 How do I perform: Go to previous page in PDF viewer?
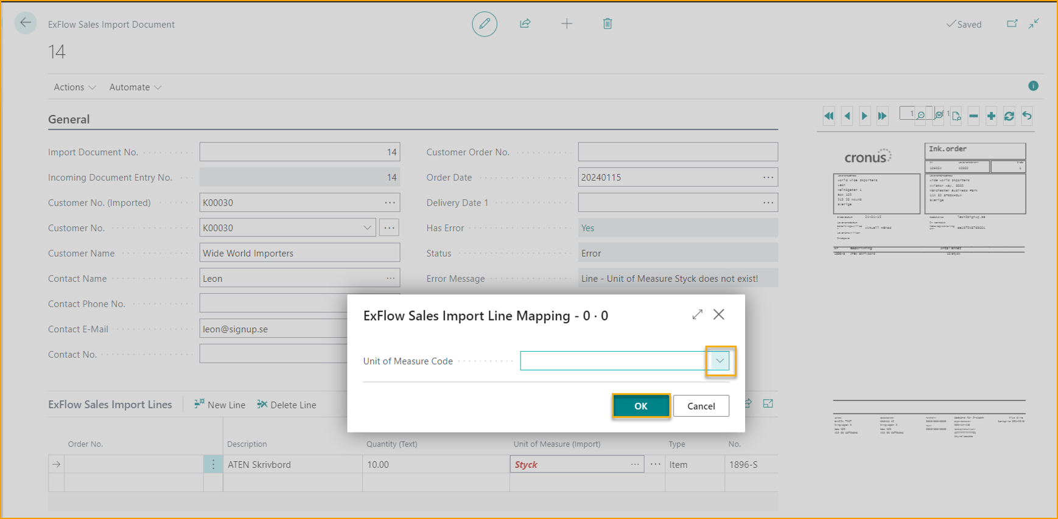[x=847, y=116]
